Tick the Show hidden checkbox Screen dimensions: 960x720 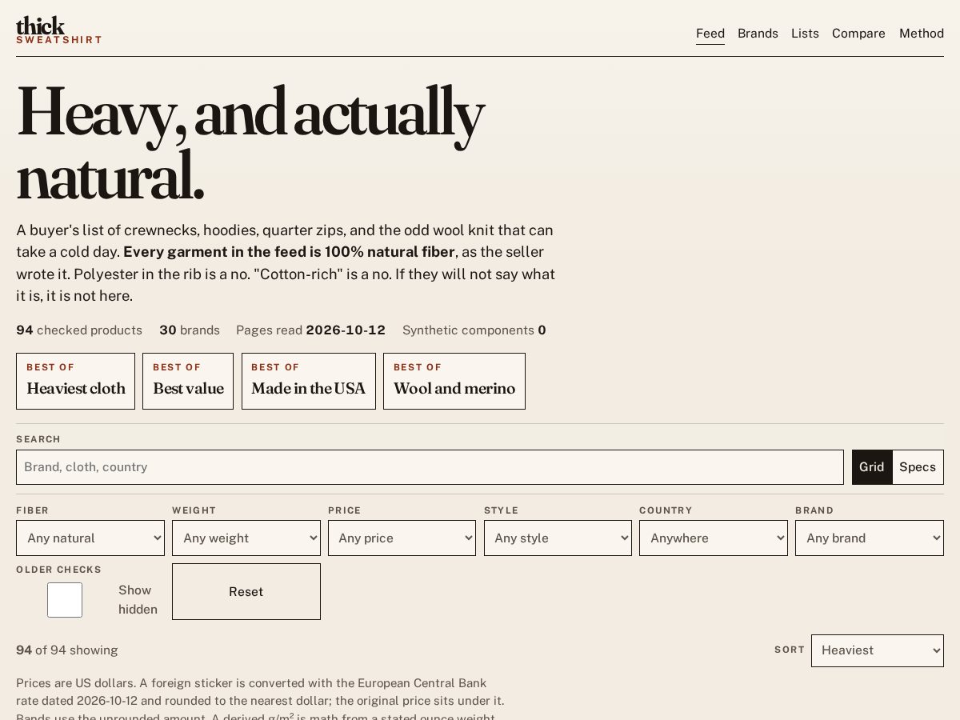click(x=65, y=600)
